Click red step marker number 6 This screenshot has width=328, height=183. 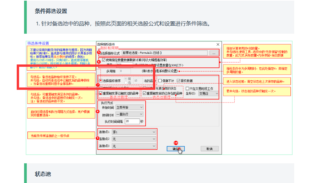(x=98, y=61)
